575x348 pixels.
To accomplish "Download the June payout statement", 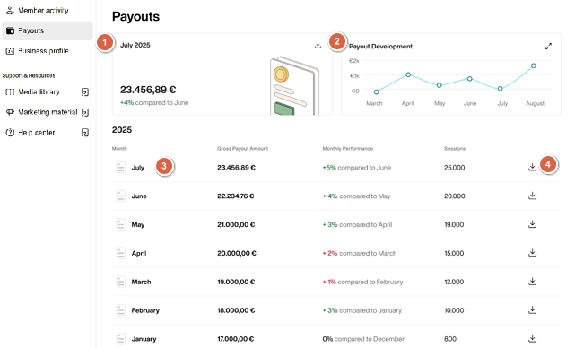I will coord(533,196).
